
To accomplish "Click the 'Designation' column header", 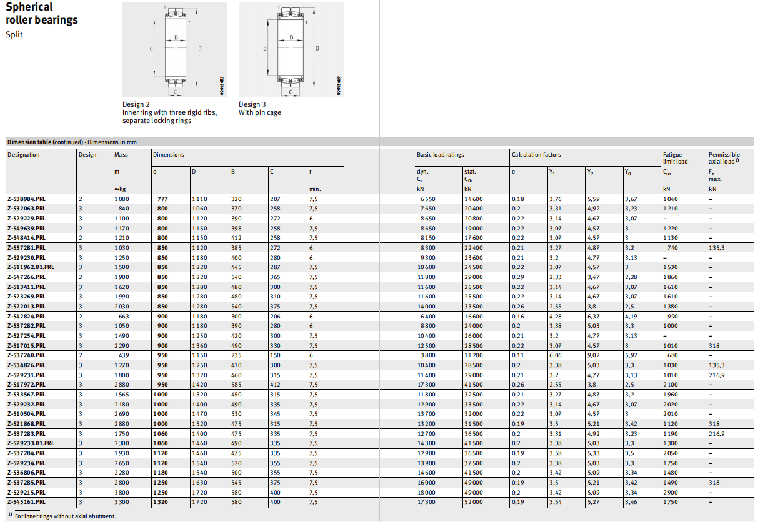I will [x=24, y=155].
